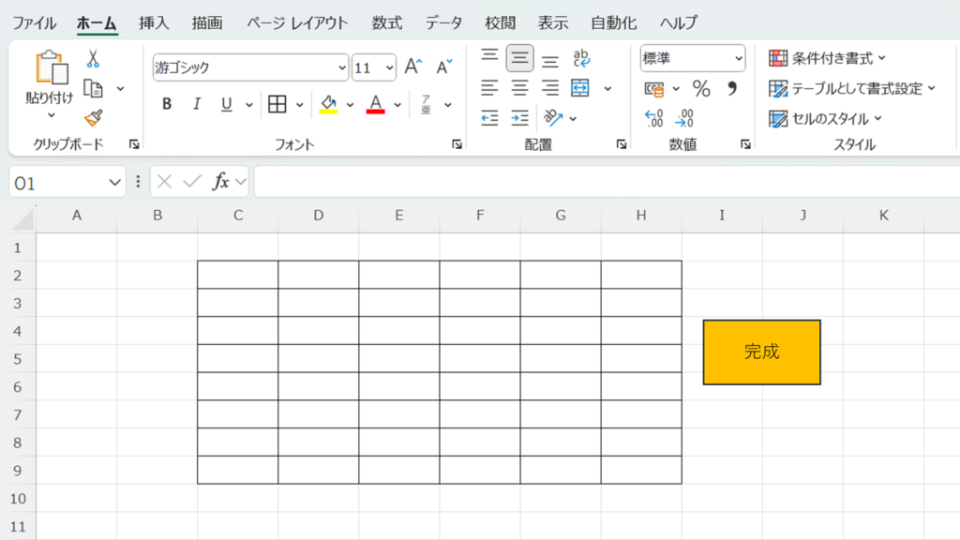Click the Cut scissors icon
Screen dimensions: 960x540
tap(93, 59)
